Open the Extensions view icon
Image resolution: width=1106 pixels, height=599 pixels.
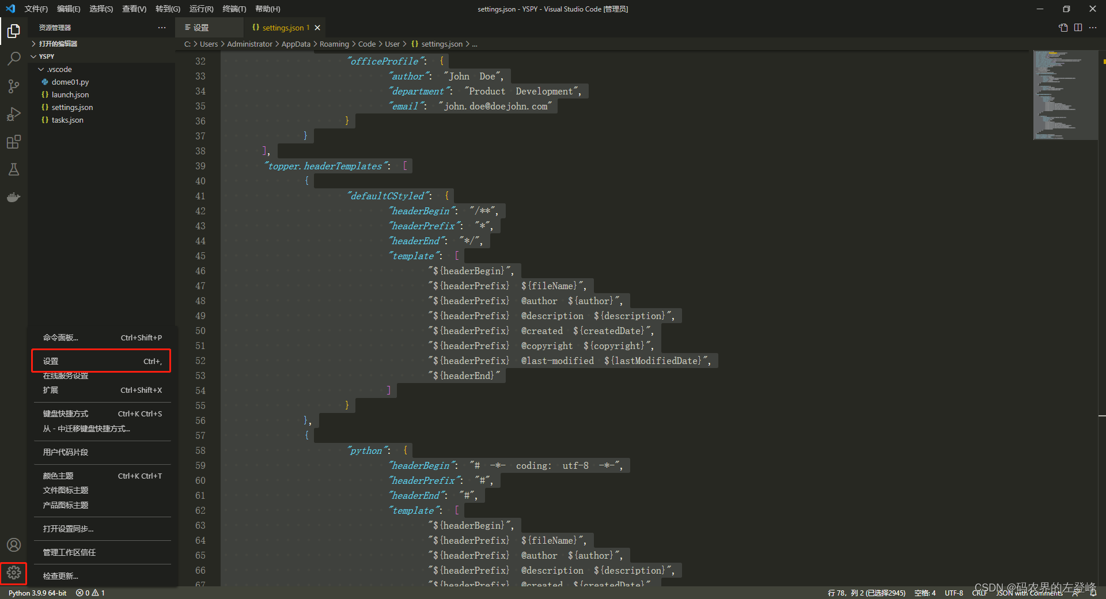pyautogui.click(x=14, y=142)
